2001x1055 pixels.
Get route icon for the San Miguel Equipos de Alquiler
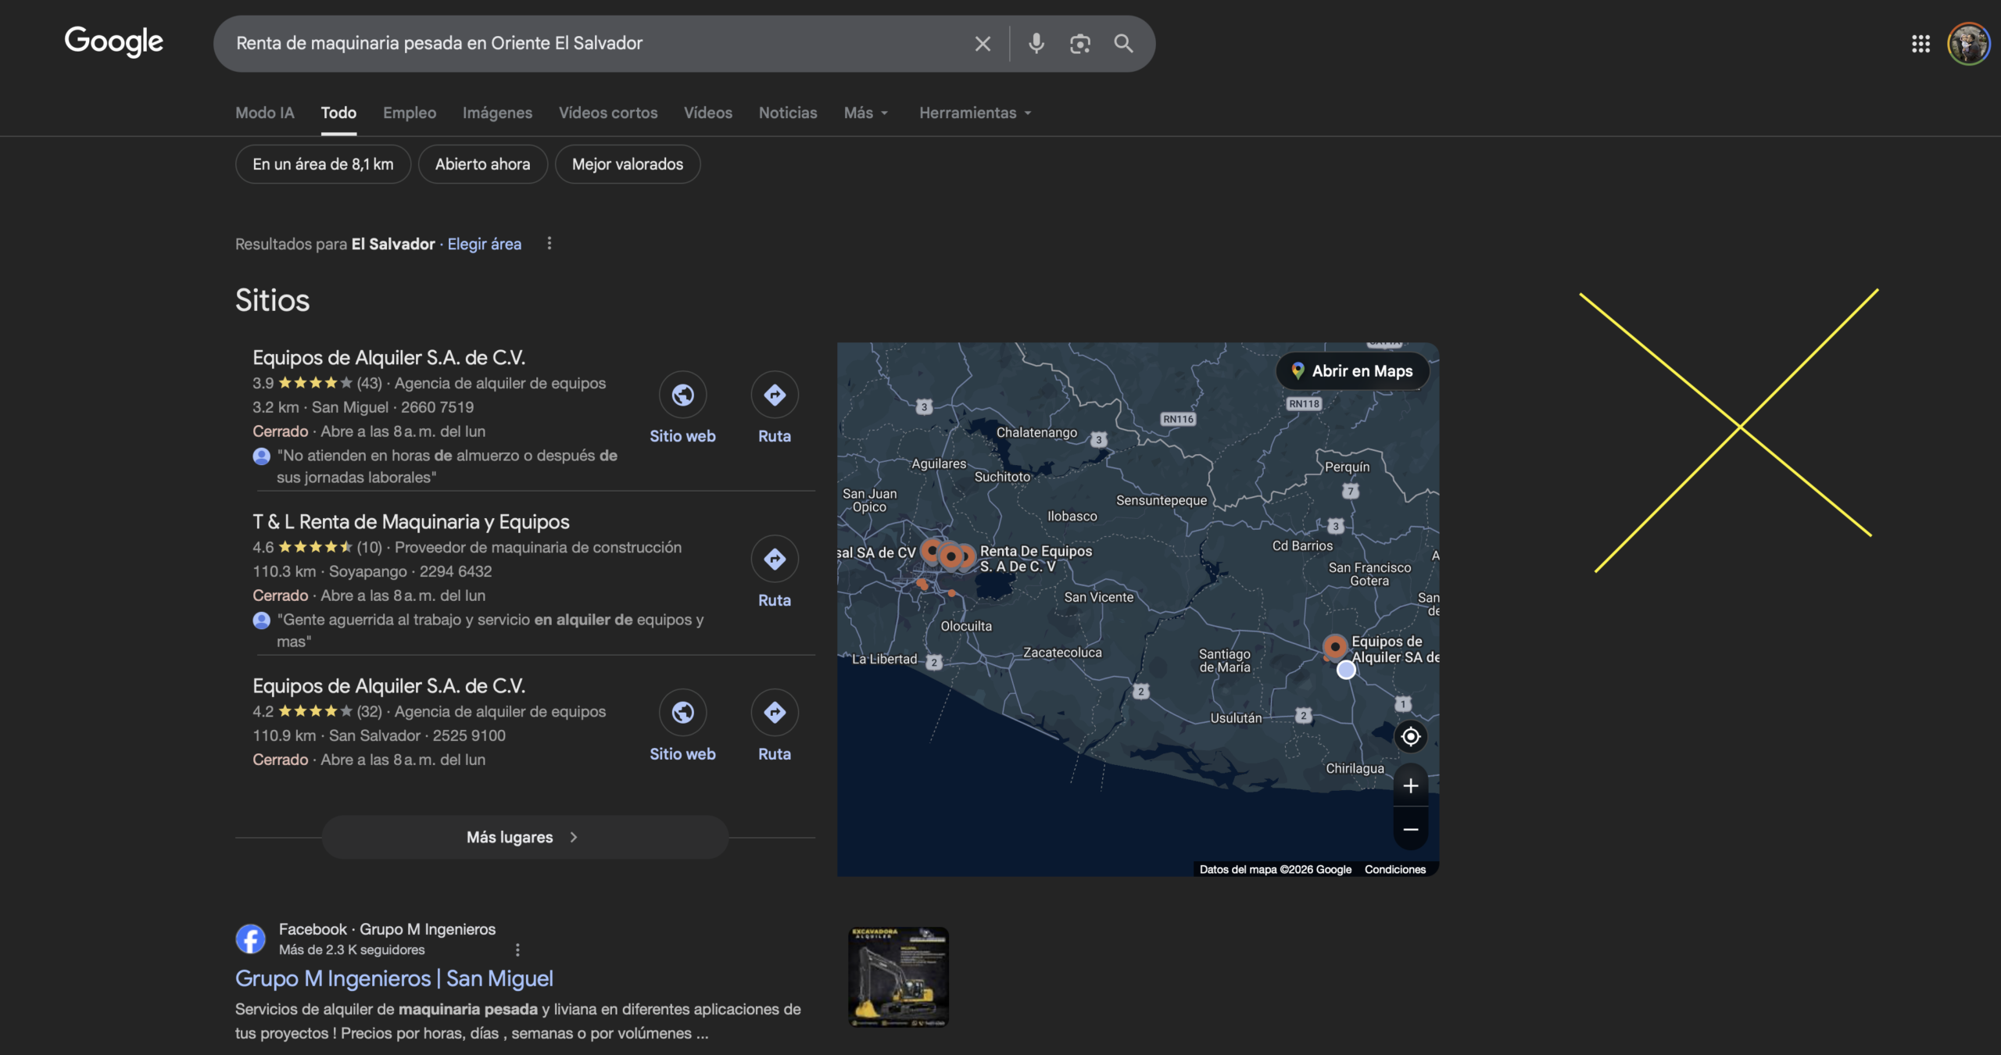click(775, 395)
